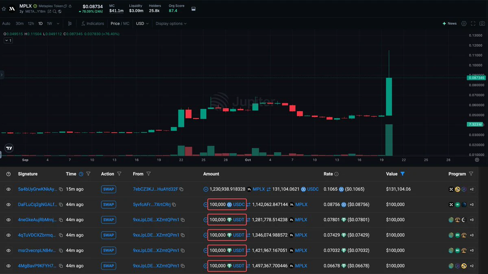488x274 pixels.
Task: Copy the address 7ebCZ3KJ...HuAYd32F
Action: (182, 189)
